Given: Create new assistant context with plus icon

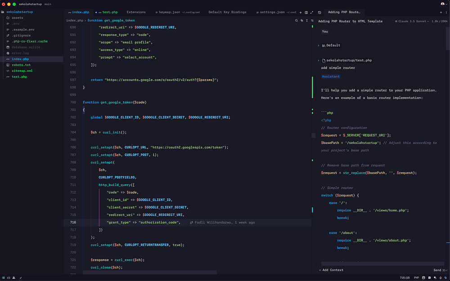Looking at the screenshot, I should (441, 12).
